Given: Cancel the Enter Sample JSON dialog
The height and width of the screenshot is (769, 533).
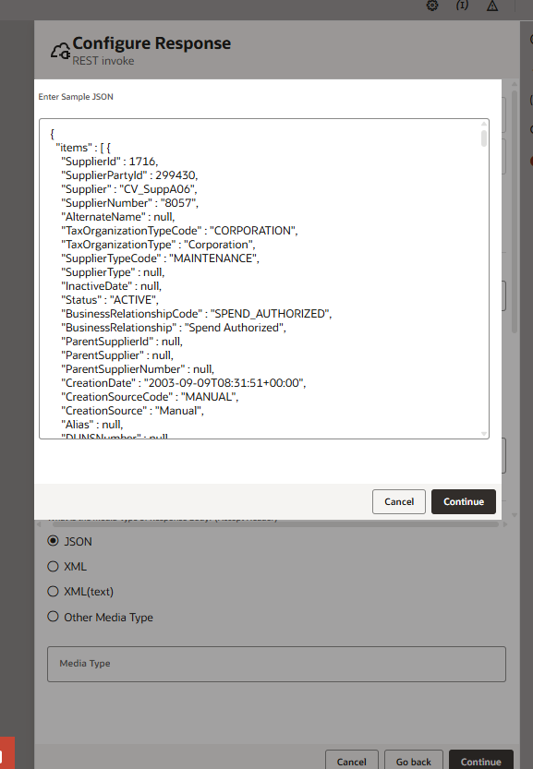Looking at the screenshot, I should tap(398, 501).
